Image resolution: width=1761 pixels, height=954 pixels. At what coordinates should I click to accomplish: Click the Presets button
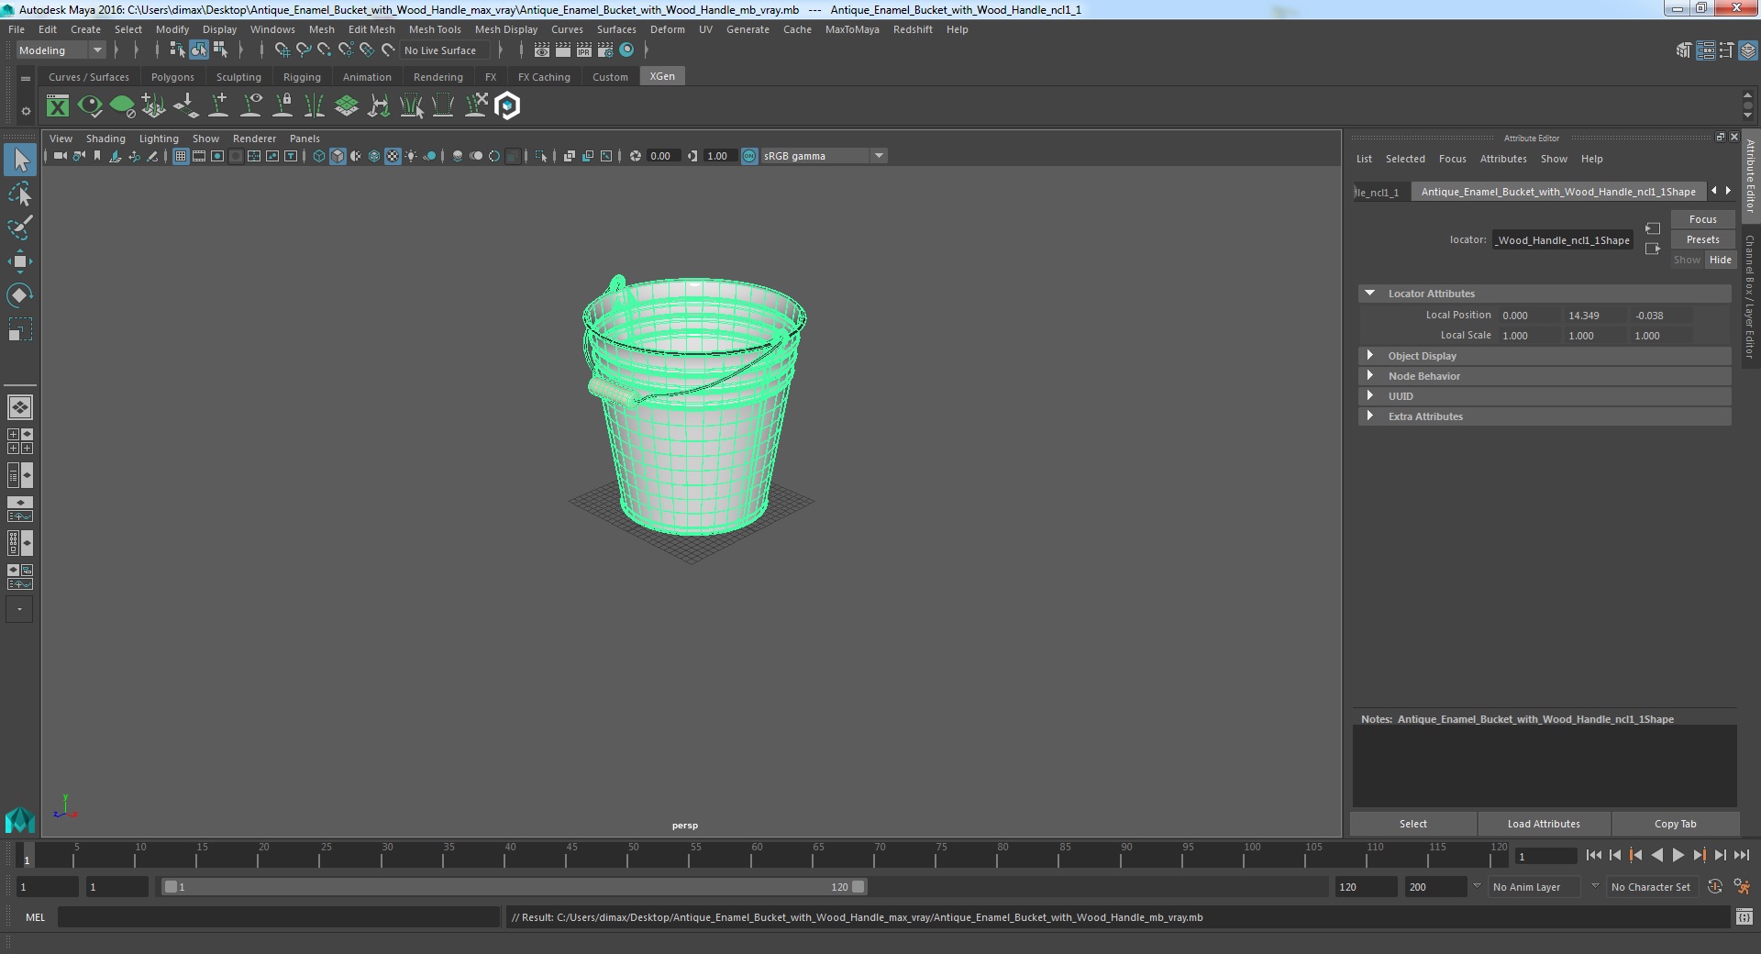coord(1702,239)
